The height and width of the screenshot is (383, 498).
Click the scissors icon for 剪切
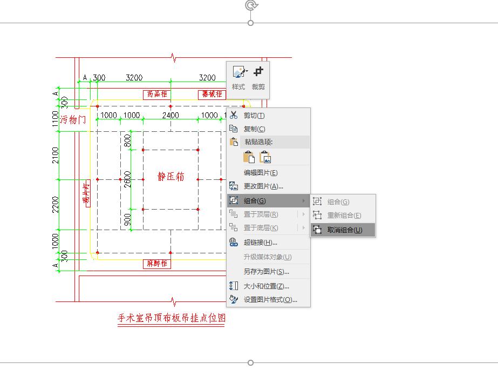[x=234, y=115]
